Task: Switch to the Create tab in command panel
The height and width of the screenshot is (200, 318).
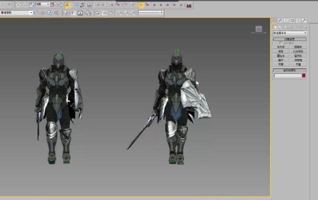Action: point(274,20)
